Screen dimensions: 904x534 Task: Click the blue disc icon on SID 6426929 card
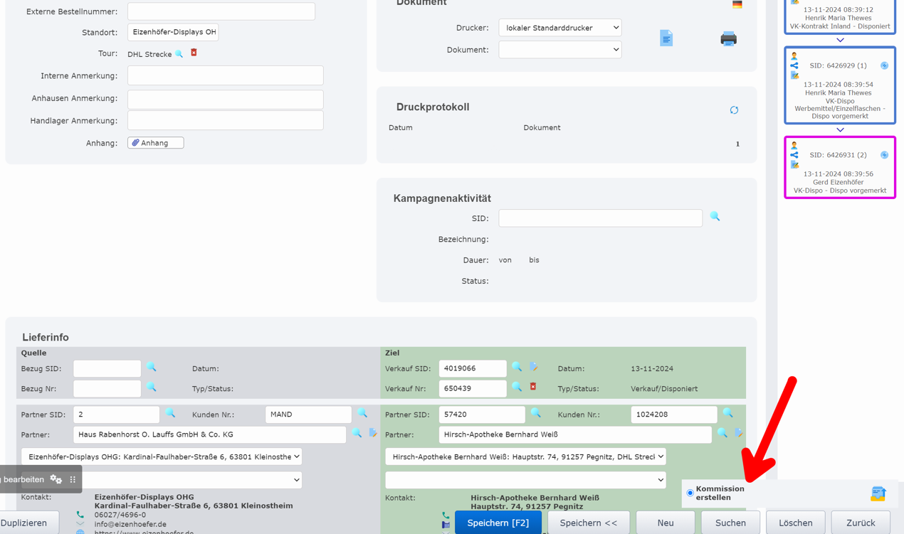point(884,65)
